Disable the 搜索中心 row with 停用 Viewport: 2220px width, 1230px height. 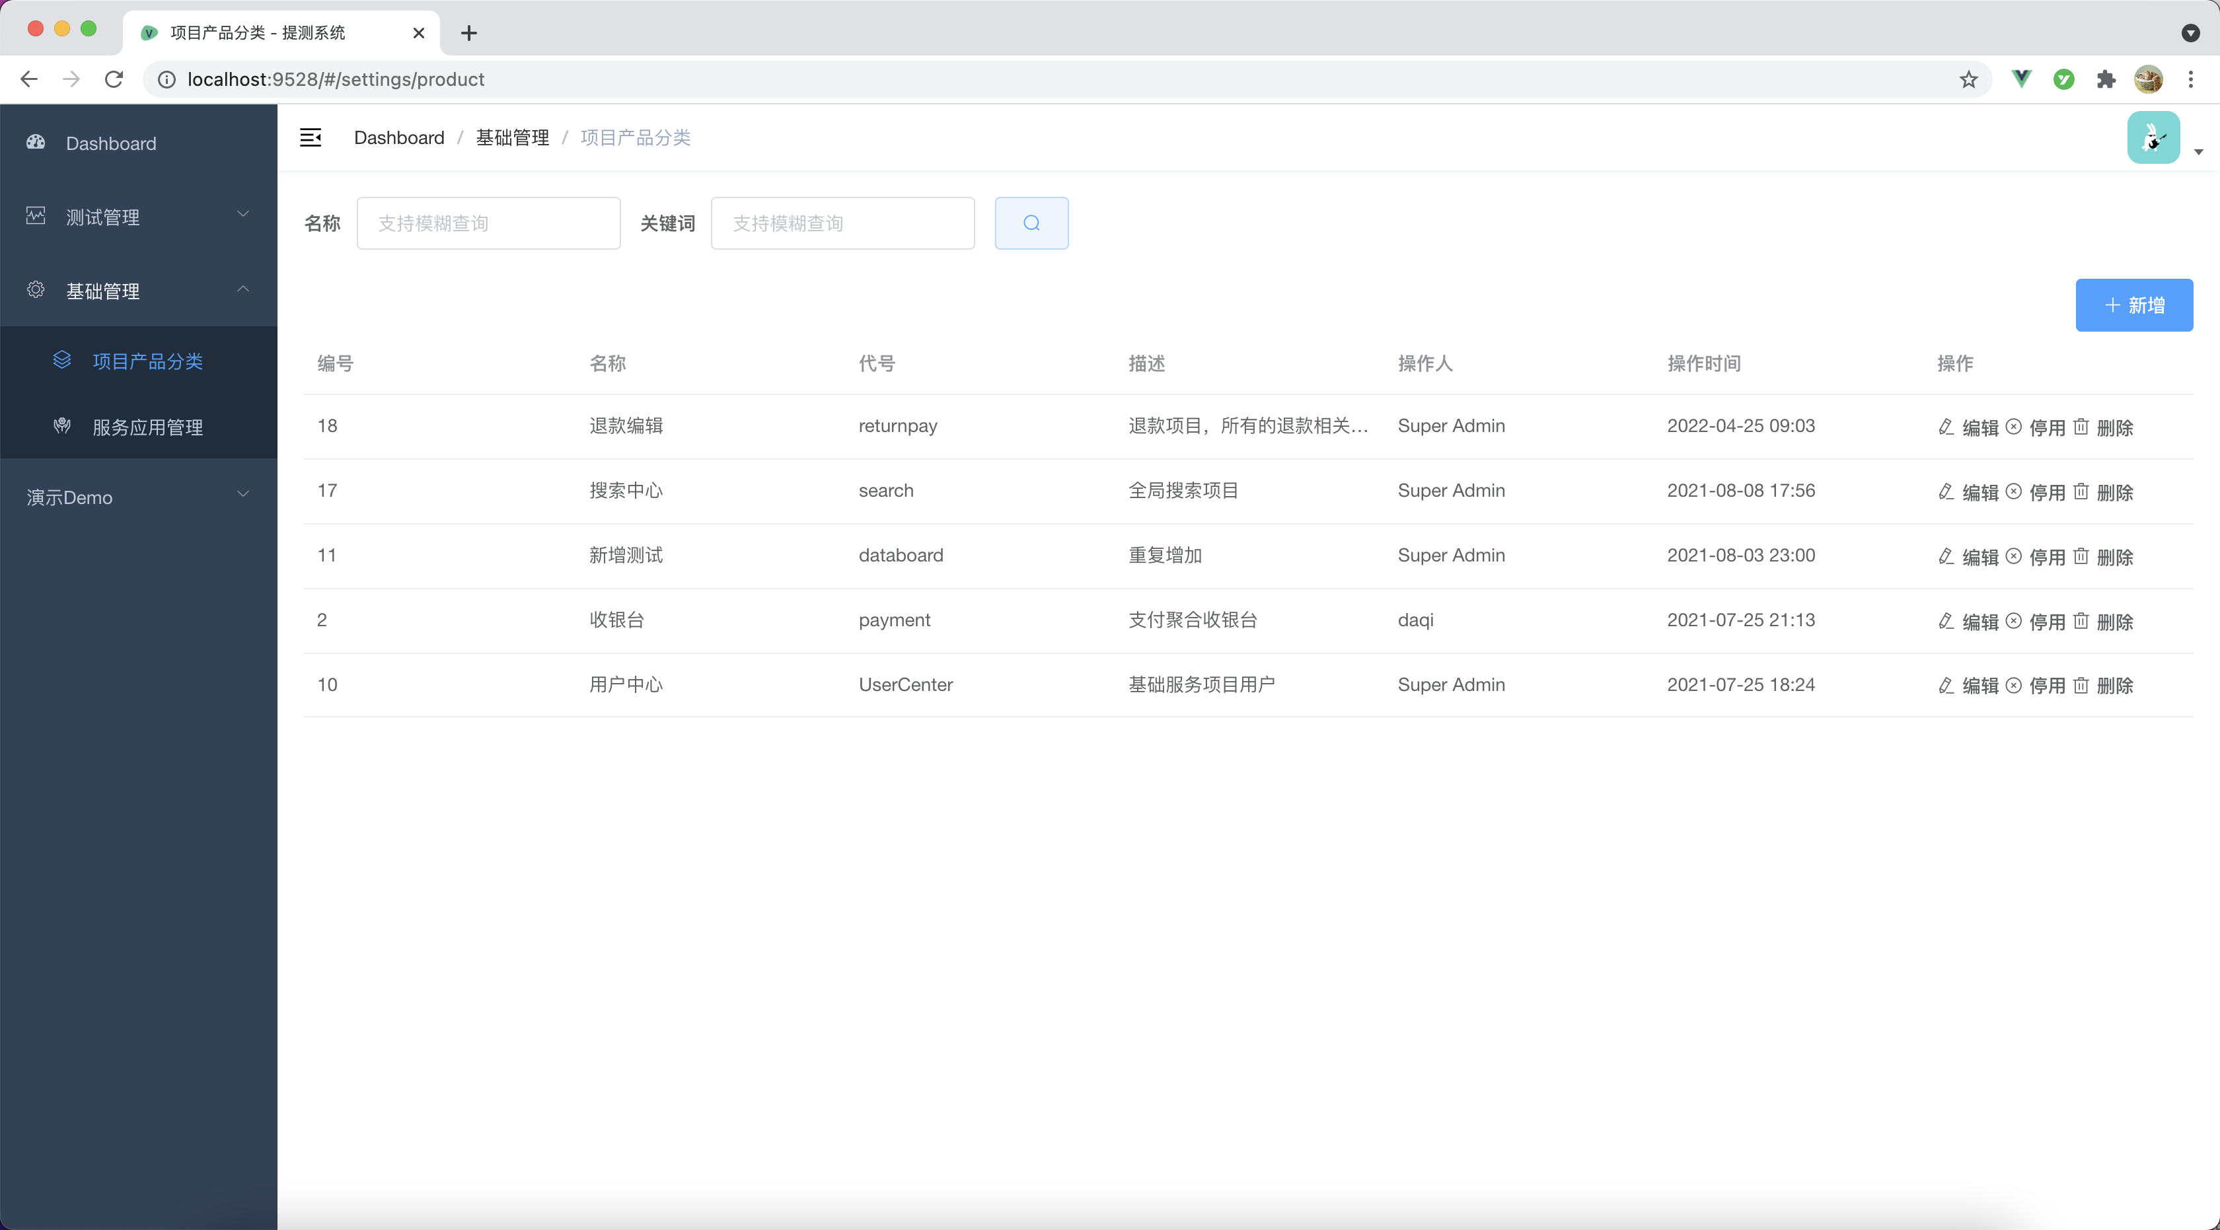(2035, 492)
